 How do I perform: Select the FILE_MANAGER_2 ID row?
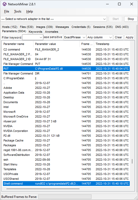(x=66, y=59)
